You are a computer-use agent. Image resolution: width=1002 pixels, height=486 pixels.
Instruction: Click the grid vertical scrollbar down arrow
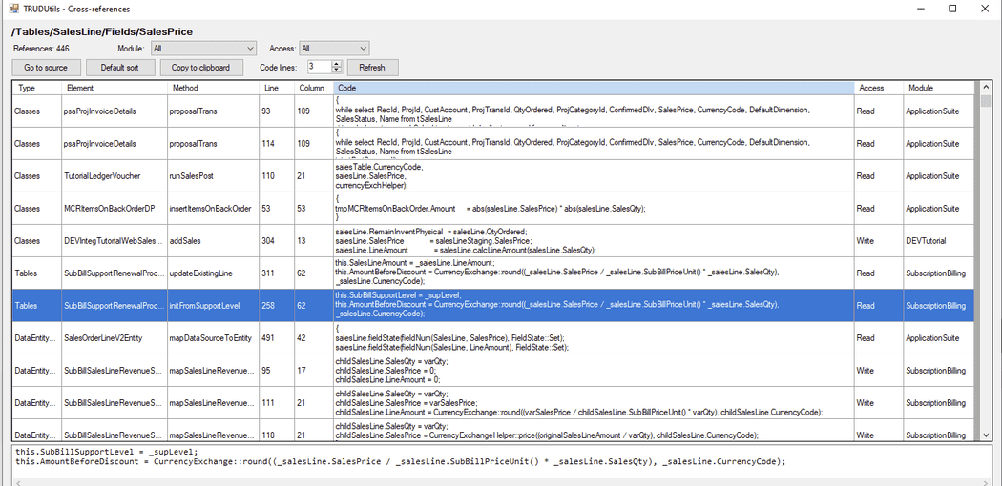coord(985,435)
